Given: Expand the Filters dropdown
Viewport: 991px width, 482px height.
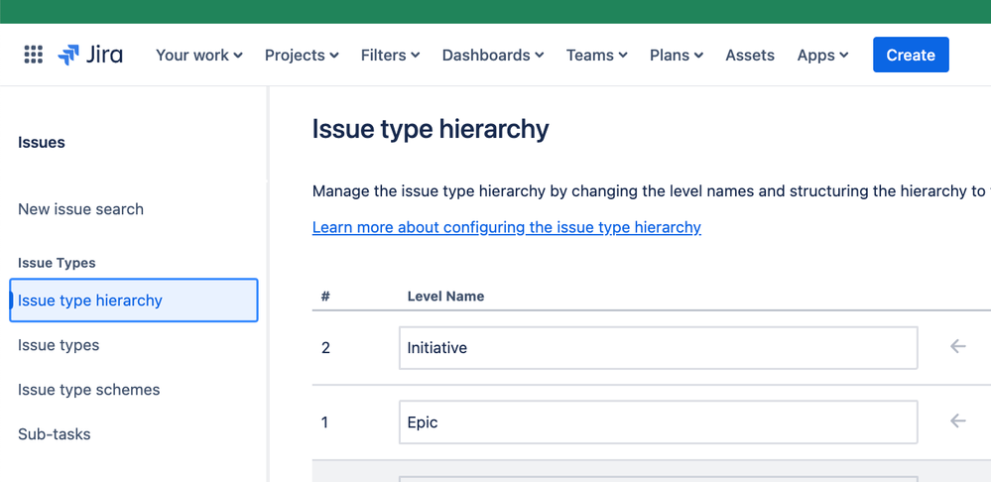Looking at the screenshot, I should click(x=390, y=55).
